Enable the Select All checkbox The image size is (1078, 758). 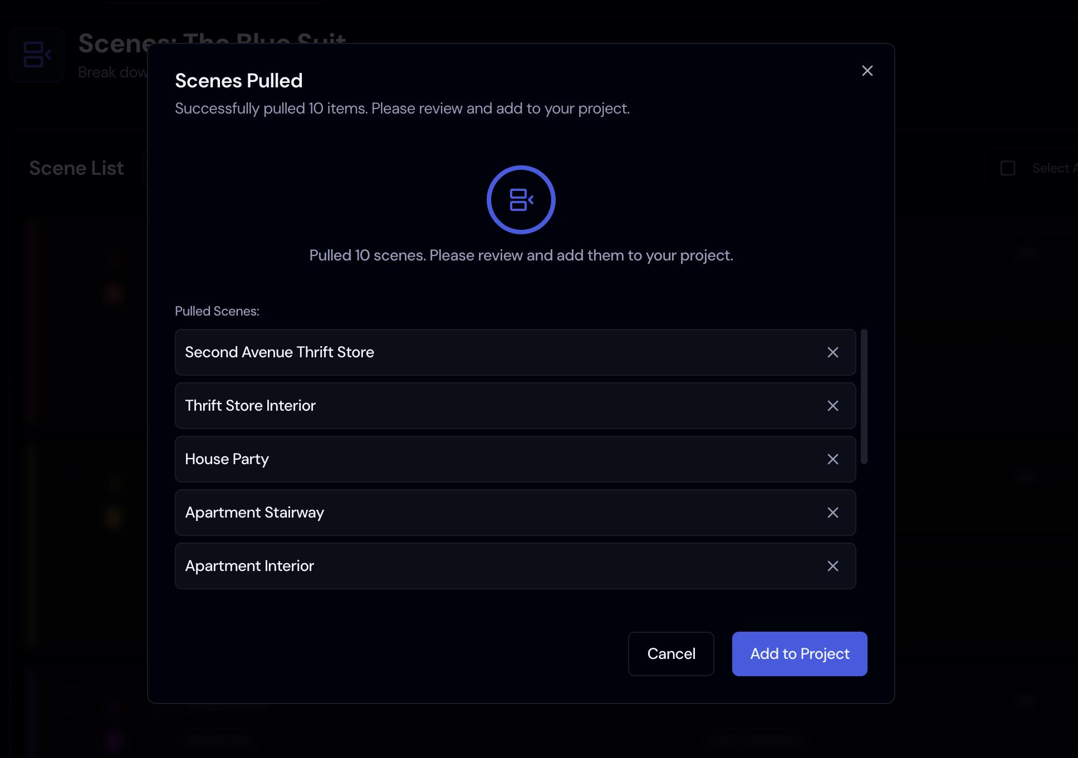[x=1007, y=168]
